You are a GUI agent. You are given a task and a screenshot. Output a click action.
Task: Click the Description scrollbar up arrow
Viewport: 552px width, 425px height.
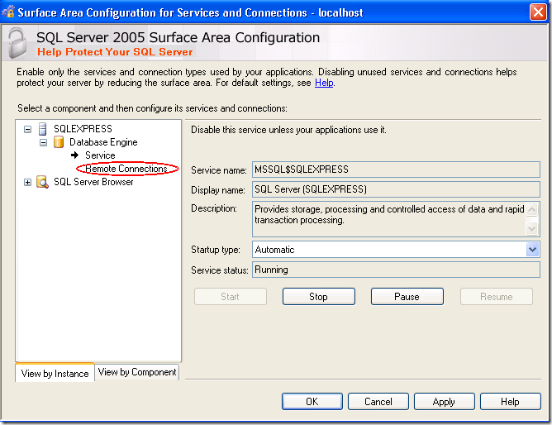(531, 209)
